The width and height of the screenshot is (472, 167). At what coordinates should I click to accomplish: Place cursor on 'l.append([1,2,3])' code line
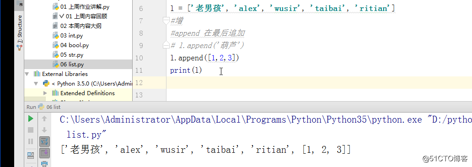tap(205, 58)
